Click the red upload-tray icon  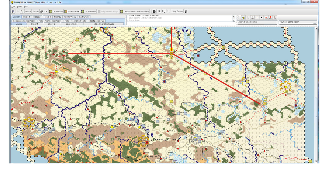click(270, 17)
